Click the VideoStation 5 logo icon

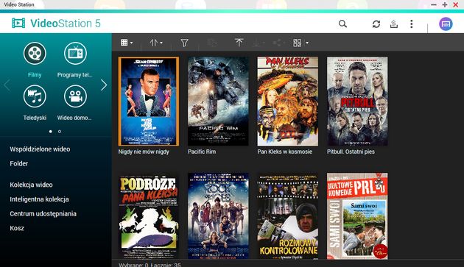coord(18,23)
